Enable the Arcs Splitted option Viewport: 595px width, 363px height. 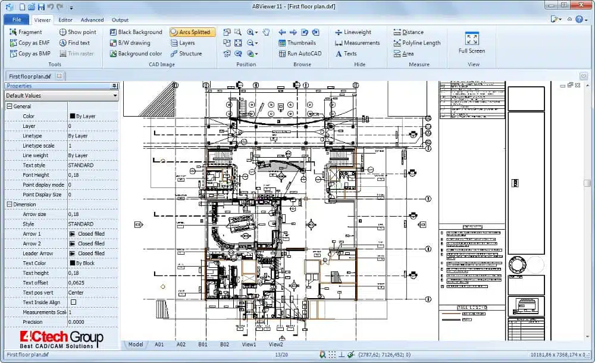point(192,32)
